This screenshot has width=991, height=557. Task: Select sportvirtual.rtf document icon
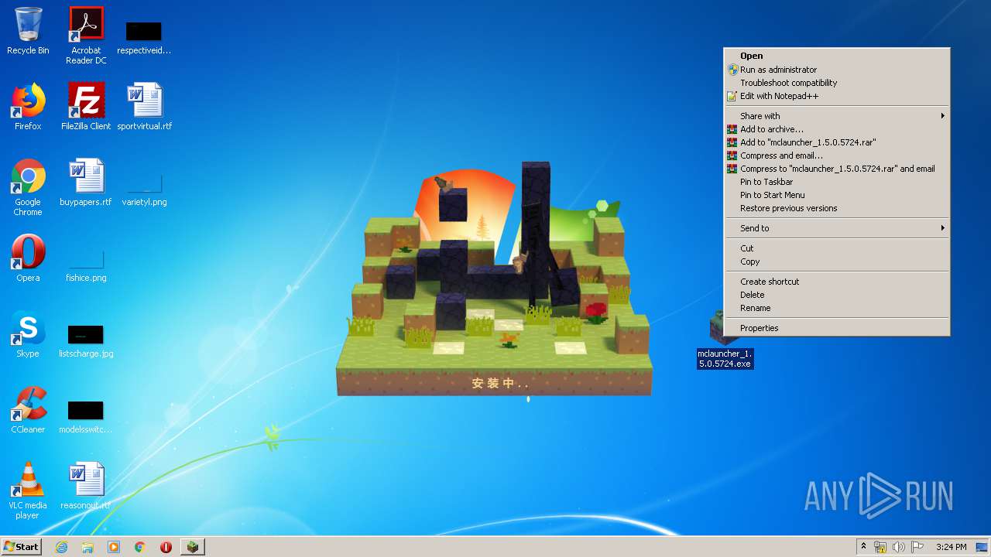[x=144, y=107]
